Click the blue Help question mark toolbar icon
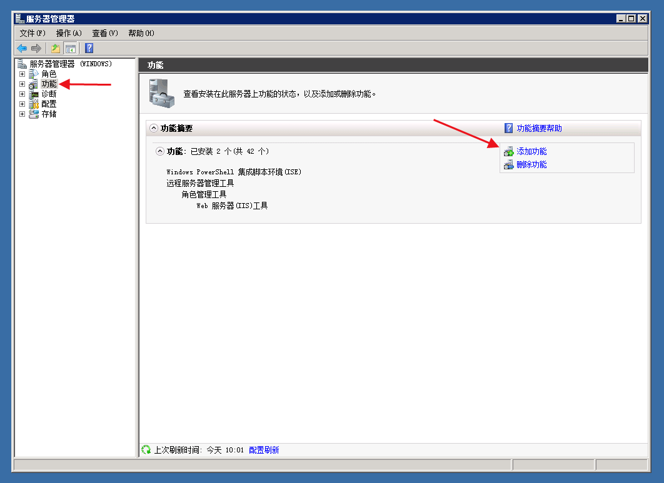664x483 pixels. [x=89, y=48]
